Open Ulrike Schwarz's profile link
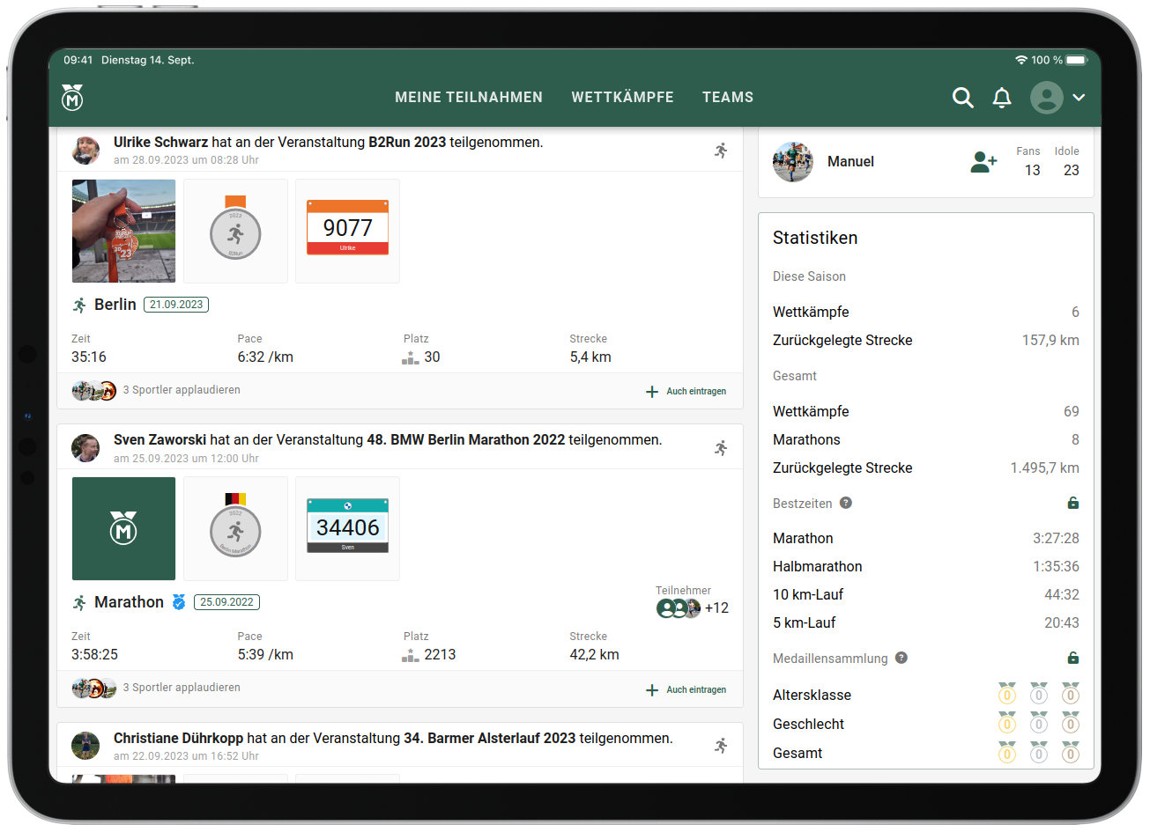 160,142
